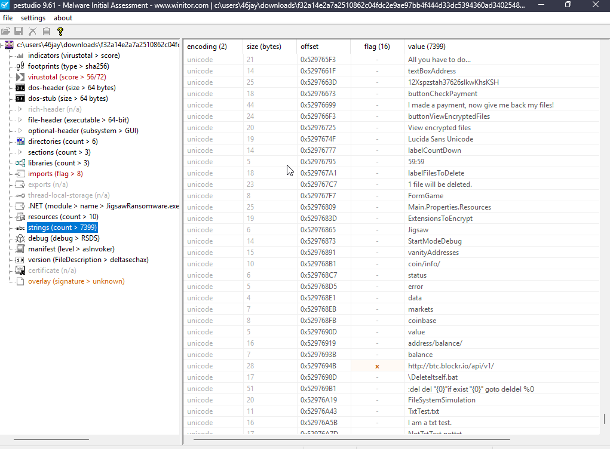This screenshot has height=449, width=610.
Task: Click the resources node icon
Action: pyautogui.click(x=20, y=217)
